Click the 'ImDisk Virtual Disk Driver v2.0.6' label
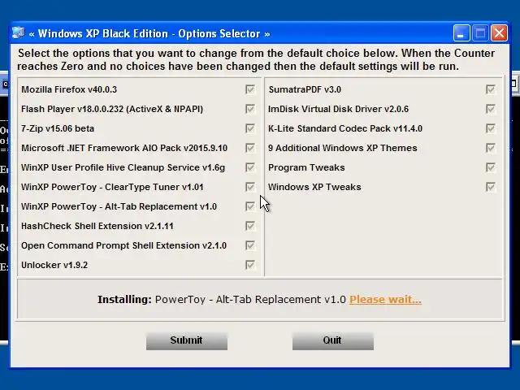This screenshot has height=390, width=520. 338,109
